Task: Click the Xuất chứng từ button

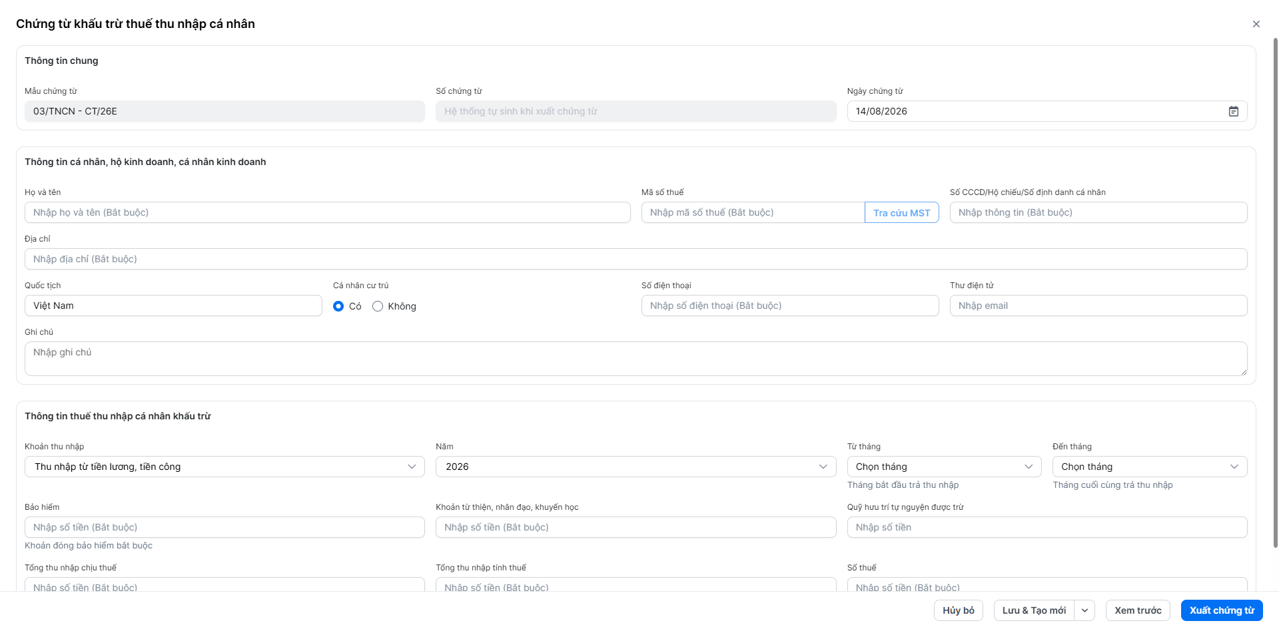Action: pos(1222,610)
